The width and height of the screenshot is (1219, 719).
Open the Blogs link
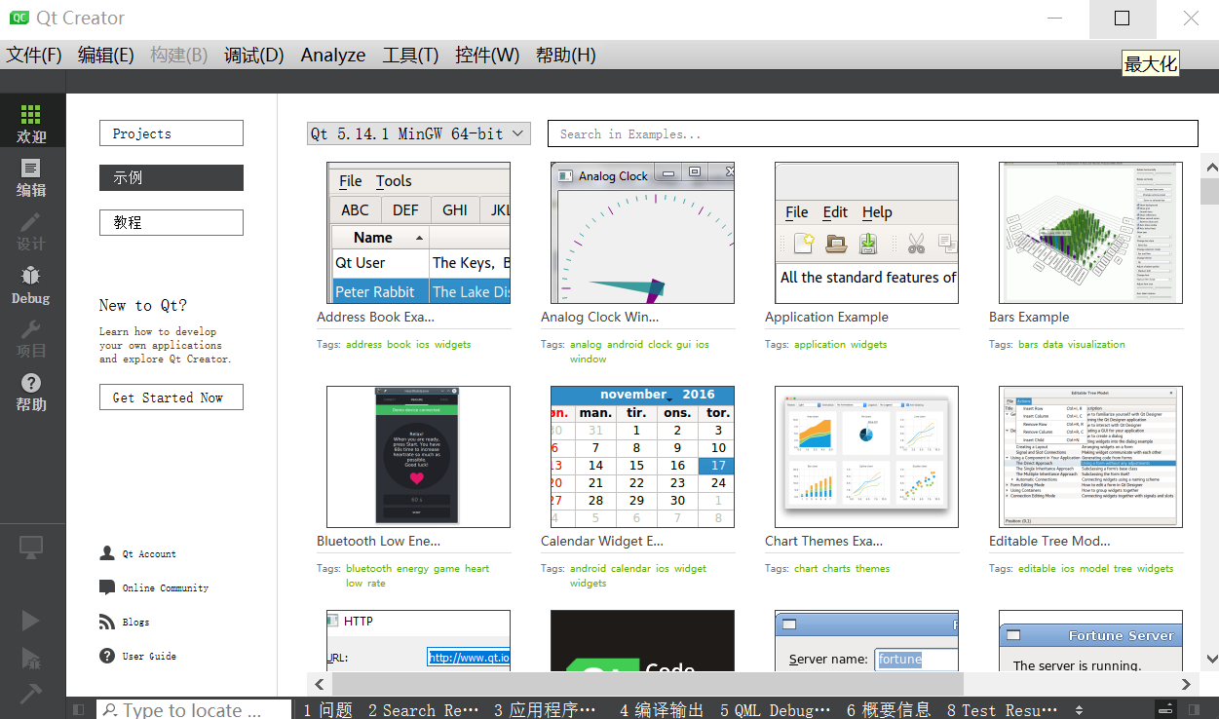[x=135, y=622]
